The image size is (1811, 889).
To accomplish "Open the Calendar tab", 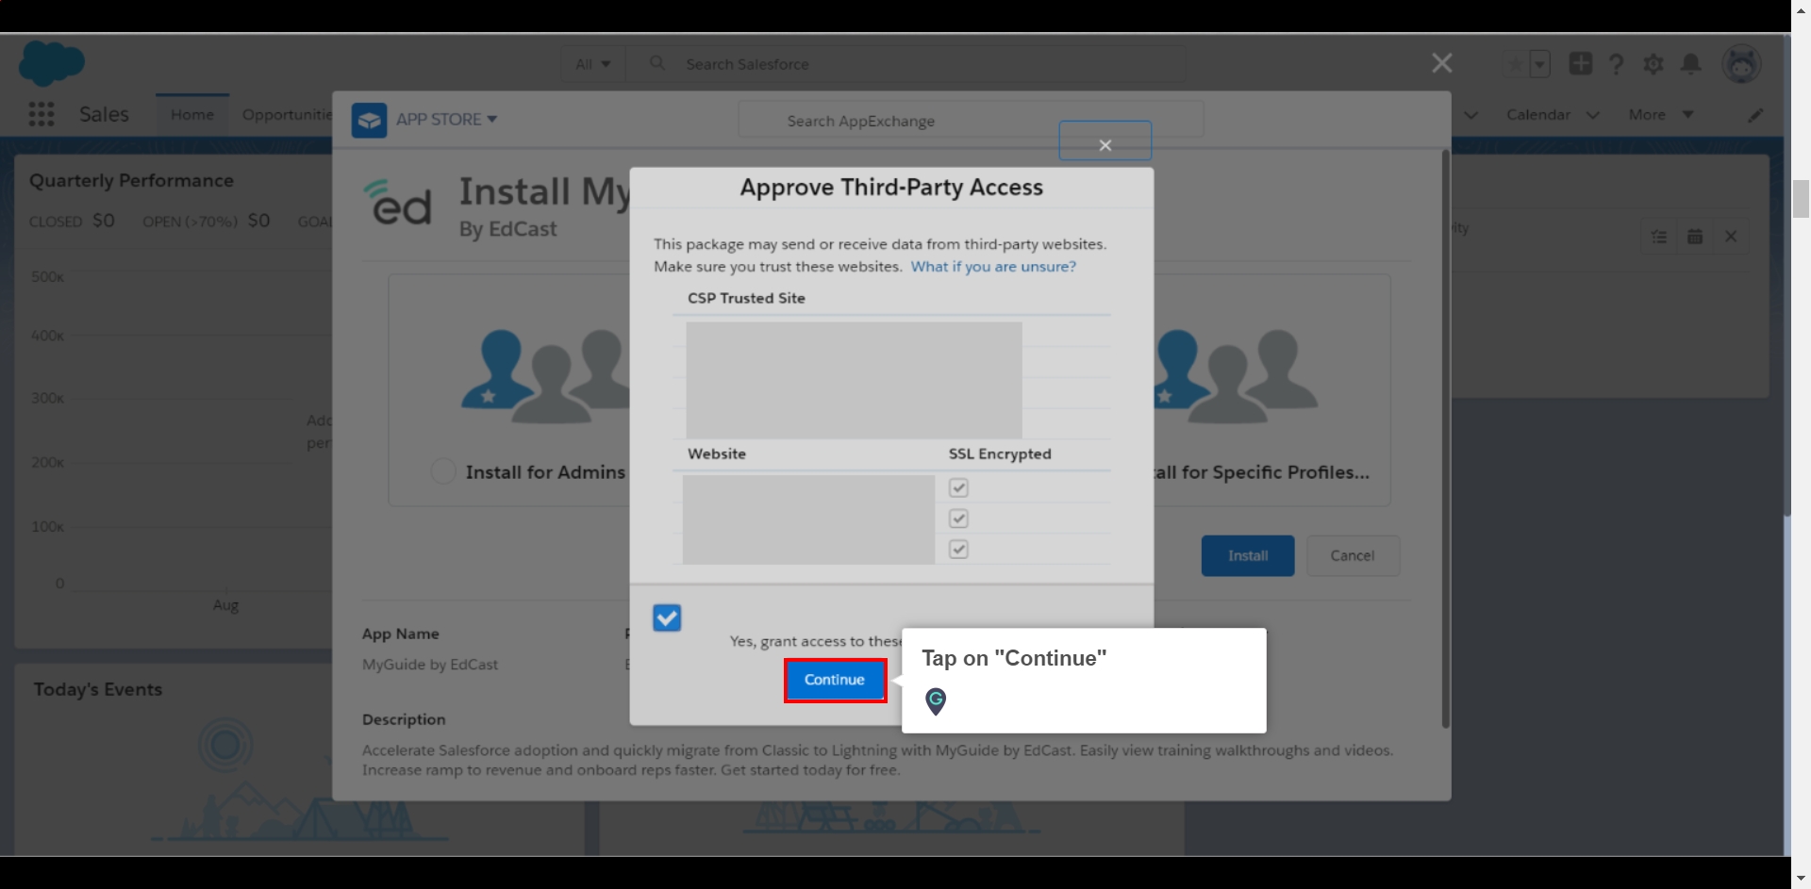I will [1538, 115].
